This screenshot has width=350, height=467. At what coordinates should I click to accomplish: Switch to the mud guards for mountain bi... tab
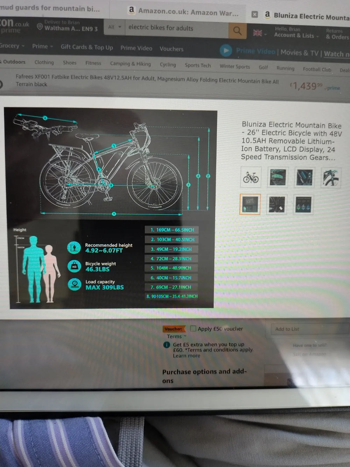point(50,8)
